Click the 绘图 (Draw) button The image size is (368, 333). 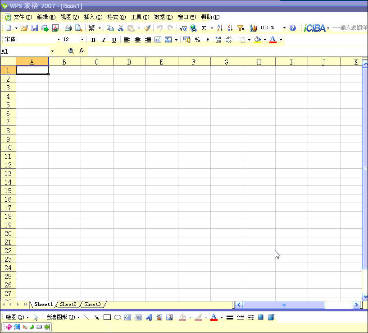(14, 317)
